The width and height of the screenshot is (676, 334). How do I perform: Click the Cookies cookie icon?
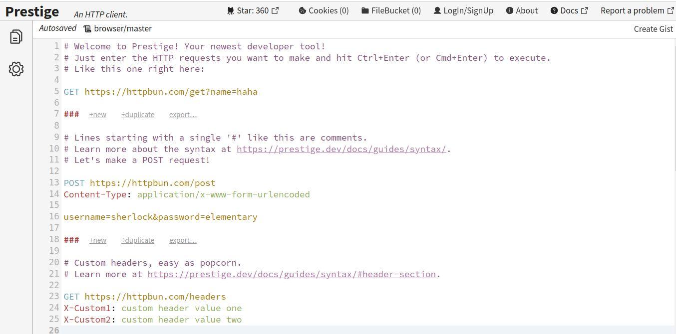(302, 10)
